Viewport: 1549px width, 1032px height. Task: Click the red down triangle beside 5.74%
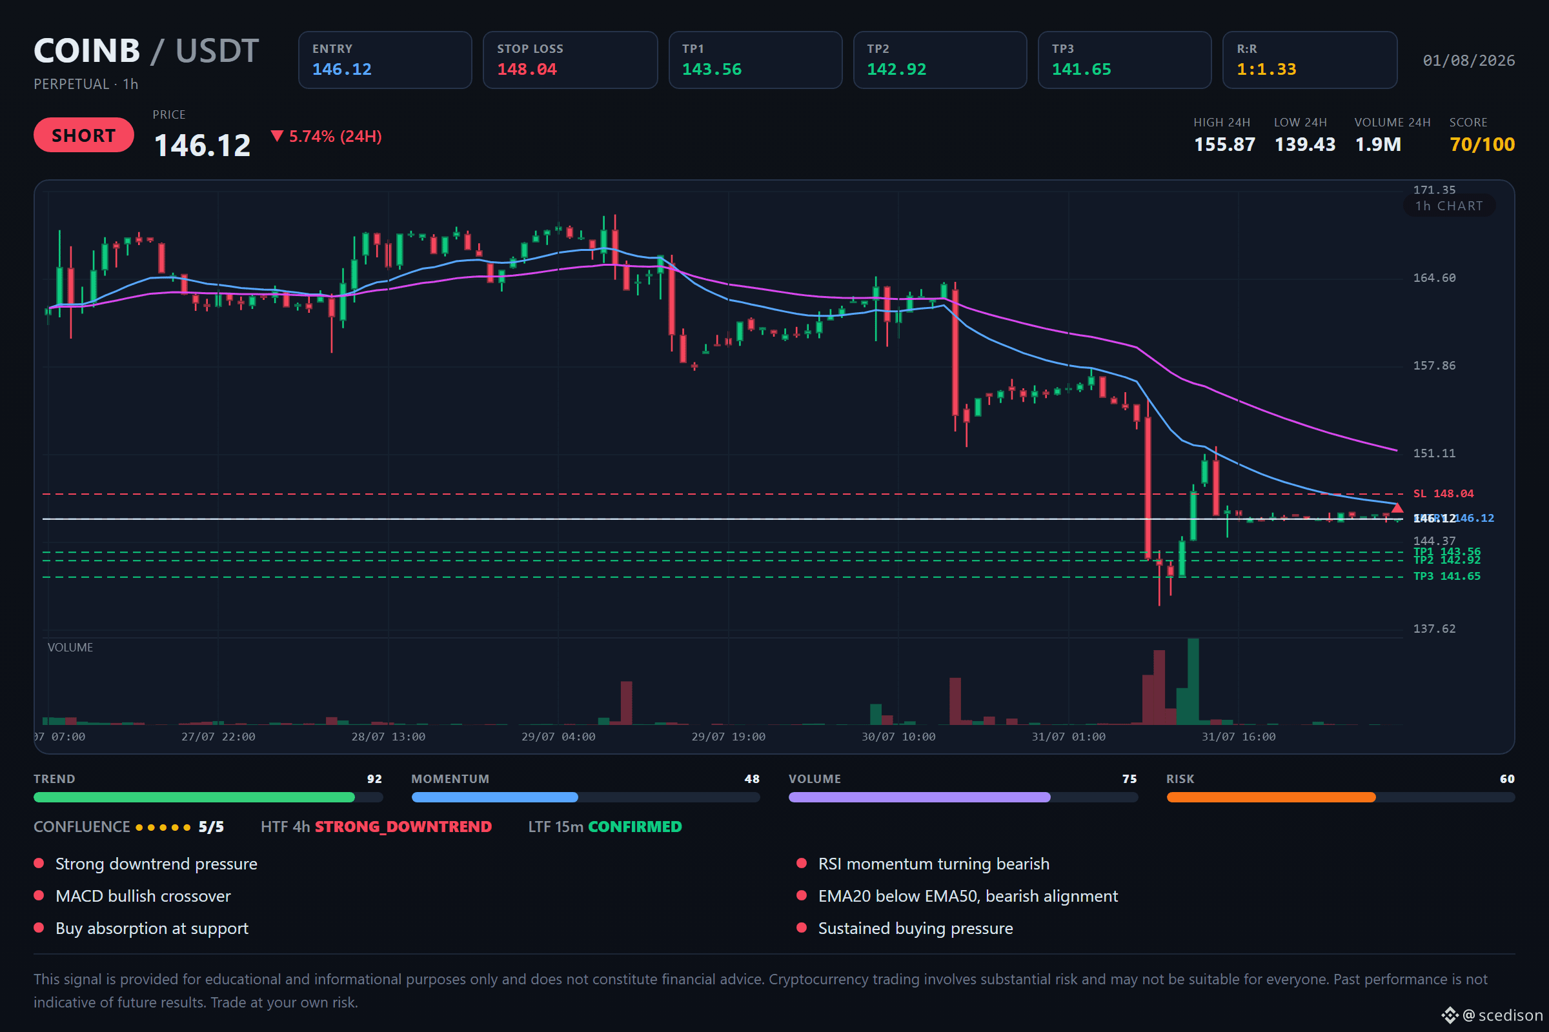pos(278,136)
